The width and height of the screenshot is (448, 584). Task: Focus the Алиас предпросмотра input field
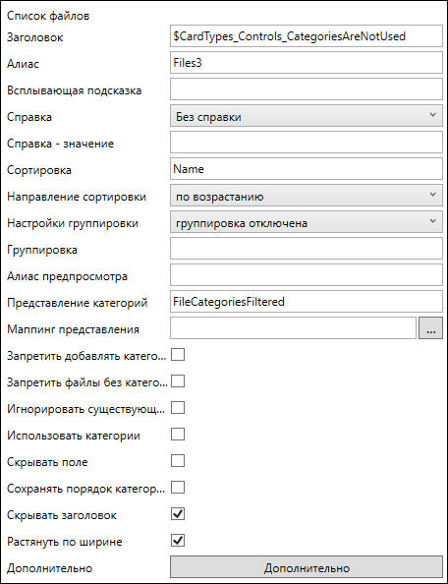click(307, 275)
